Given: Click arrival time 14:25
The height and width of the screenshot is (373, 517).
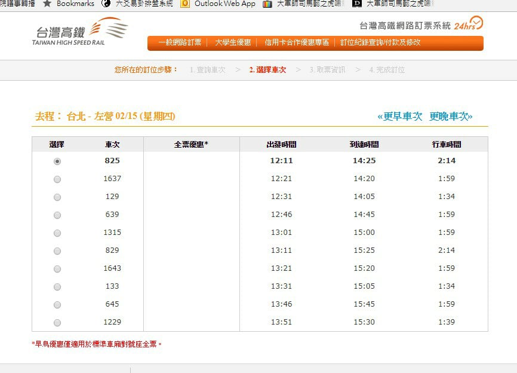Looking at the screenshot, I should [x=364, y=161].
